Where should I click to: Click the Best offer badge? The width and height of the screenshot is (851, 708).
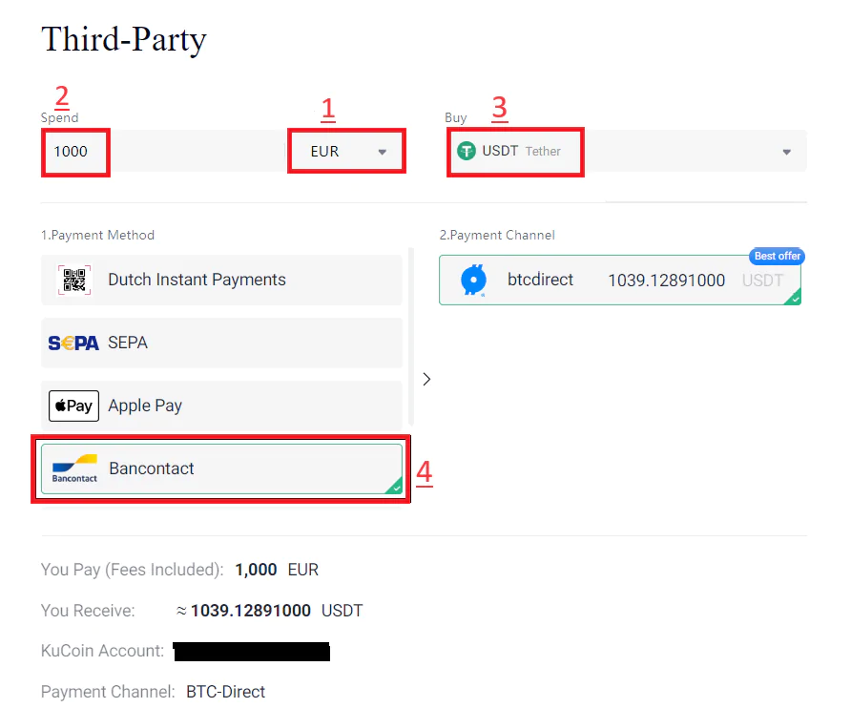coord(777,256)
